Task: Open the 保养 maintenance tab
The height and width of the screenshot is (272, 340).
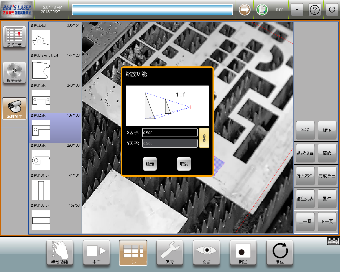Action: pos(170,253)
